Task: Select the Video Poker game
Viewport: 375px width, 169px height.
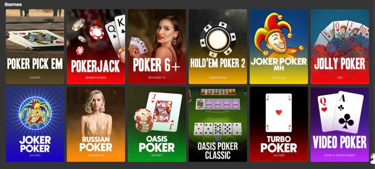Action: 340,124
